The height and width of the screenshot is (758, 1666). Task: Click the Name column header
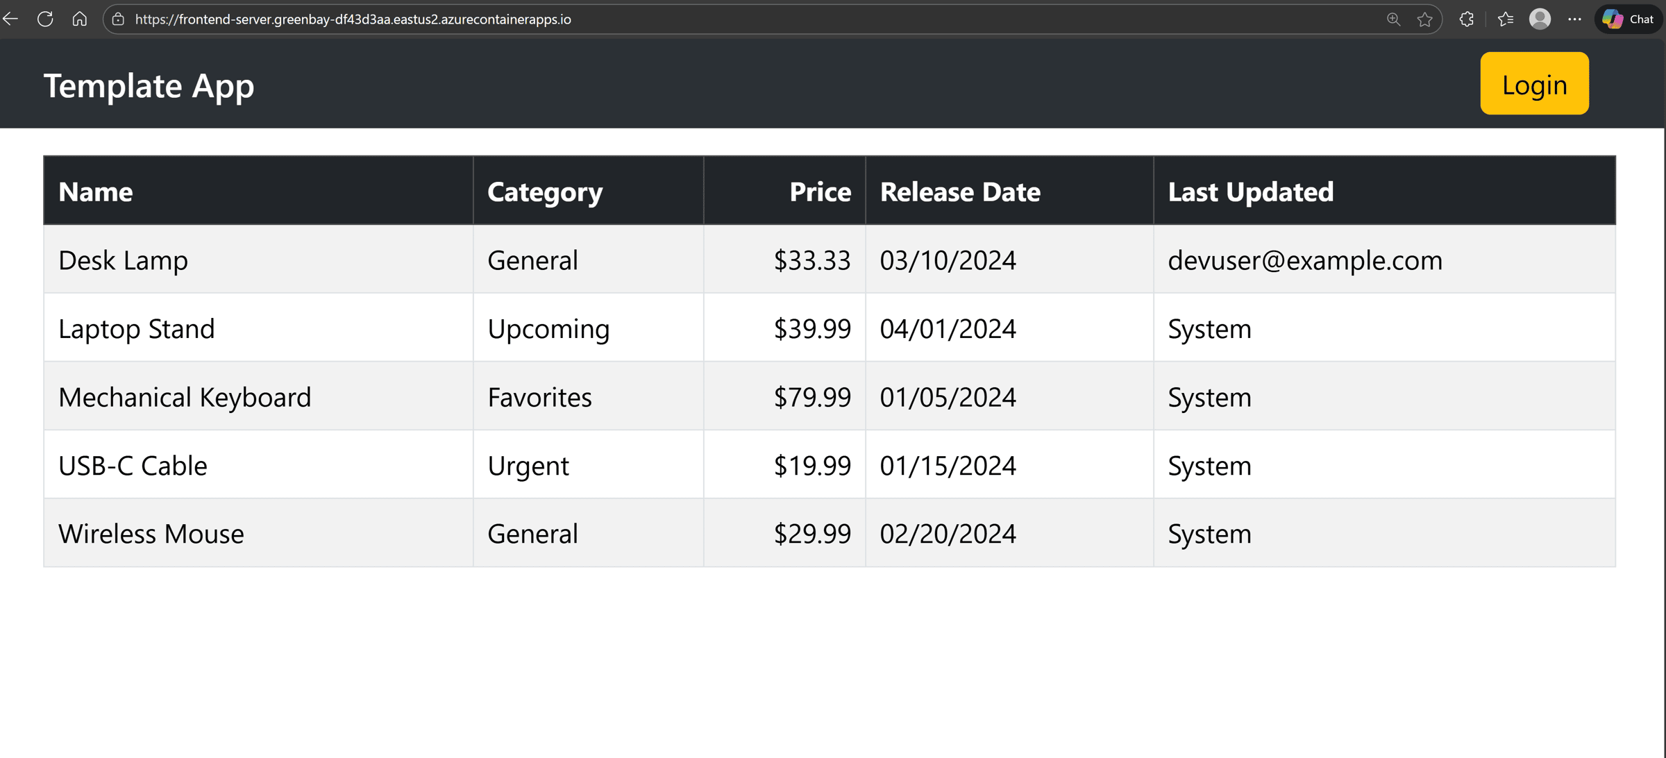coord(96,192)
